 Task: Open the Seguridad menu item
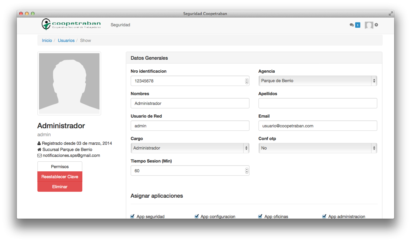click(x=120, y=25)
